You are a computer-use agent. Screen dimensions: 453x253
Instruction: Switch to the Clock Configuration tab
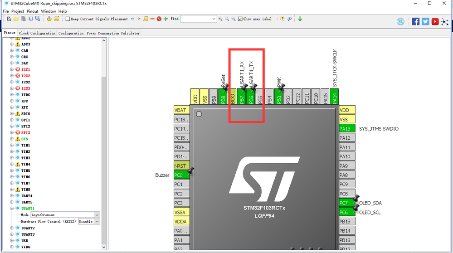(x=37, y=33)
